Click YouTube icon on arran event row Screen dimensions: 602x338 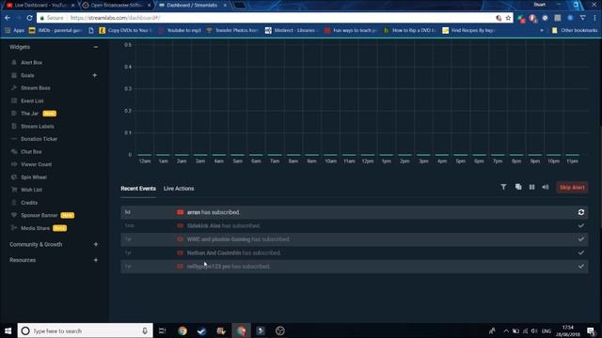point(180,212)
